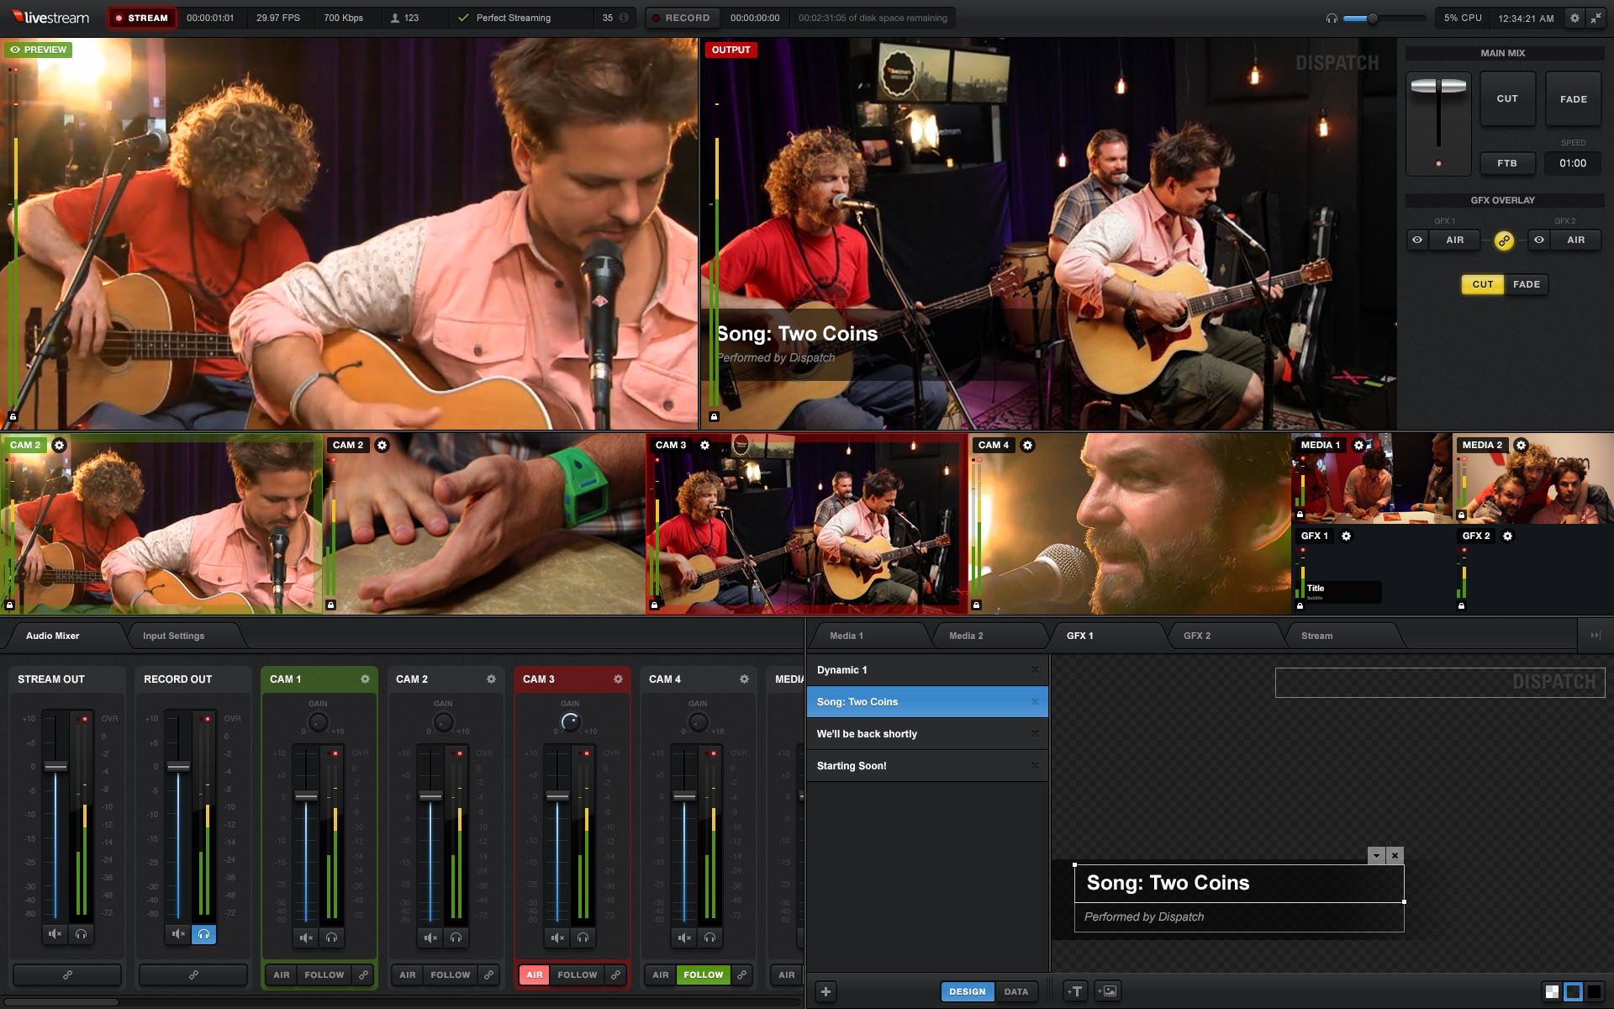
Task: Select the CUT transition button in Main Mix
Action: [1507, 99]
